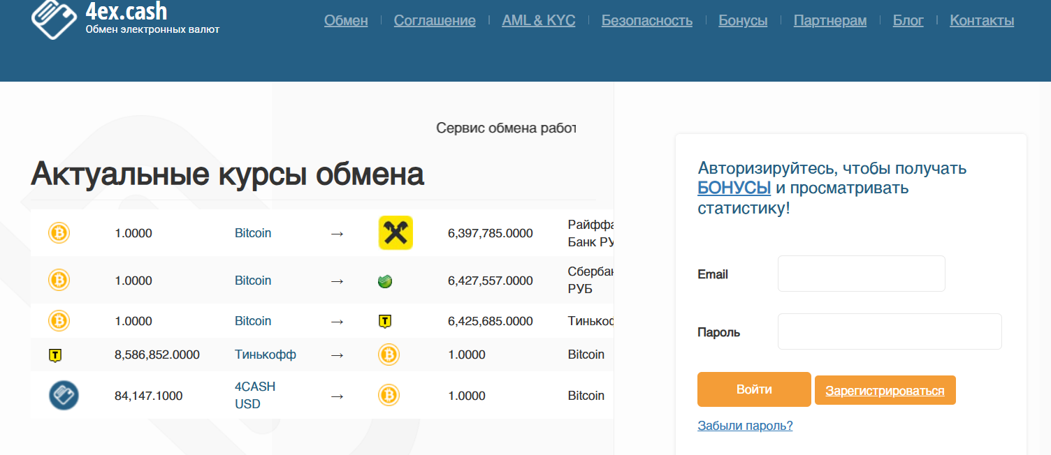Click Tinkoff icon beside 6,425,685.0000
This screenshot has width=1051, height=455.
pyautogui.click(x=384, y=321)
